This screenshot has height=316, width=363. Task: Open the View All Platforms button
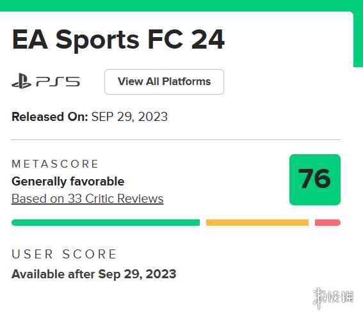pyautogui.click(x=164, y=82)
